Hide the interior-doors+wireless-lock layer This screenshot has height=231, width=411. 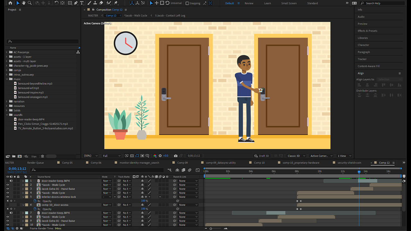[x=8, y=197]
